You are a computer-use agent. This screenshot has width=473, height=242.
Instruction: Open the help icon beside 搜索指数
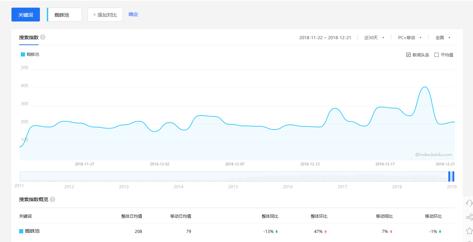click(43, 37)
